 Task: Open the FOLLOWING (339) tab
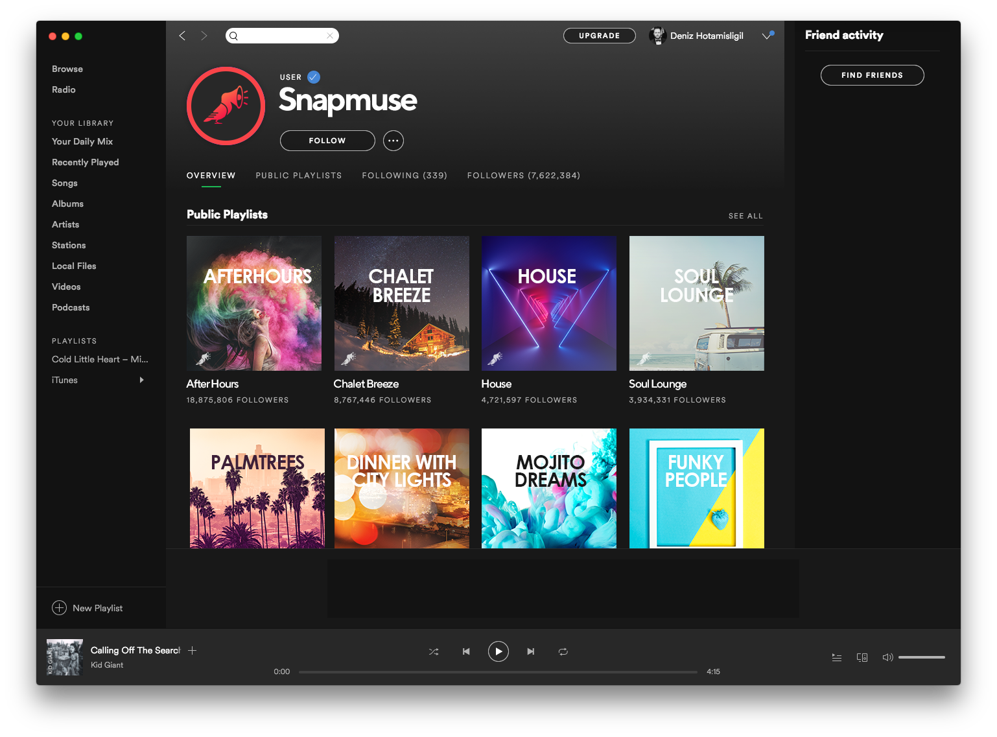point(405,176)
